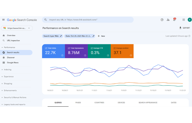
Task: Click the purple Total impressions card
Action: coord(77,51)
